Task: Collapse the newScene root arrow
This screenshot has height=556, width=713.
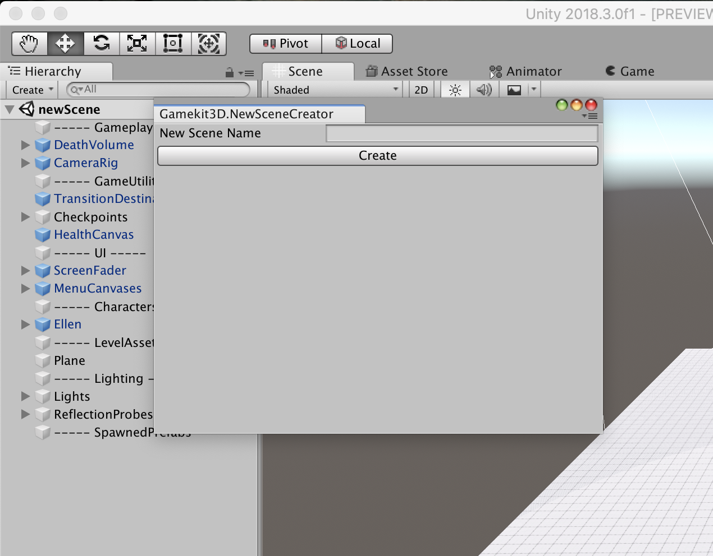Action: pos(10,109)
